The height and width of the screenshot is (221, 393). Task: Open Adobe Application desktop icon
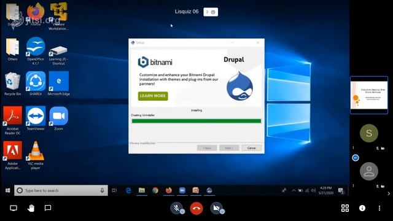coord(12,155)
